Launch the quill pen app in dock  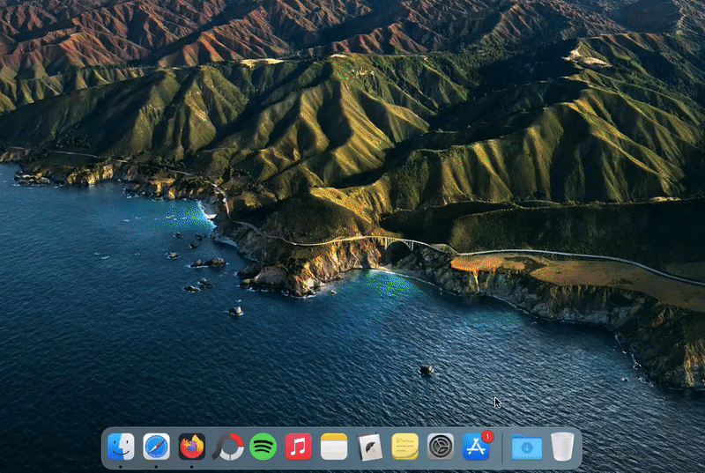coord(369,447)
